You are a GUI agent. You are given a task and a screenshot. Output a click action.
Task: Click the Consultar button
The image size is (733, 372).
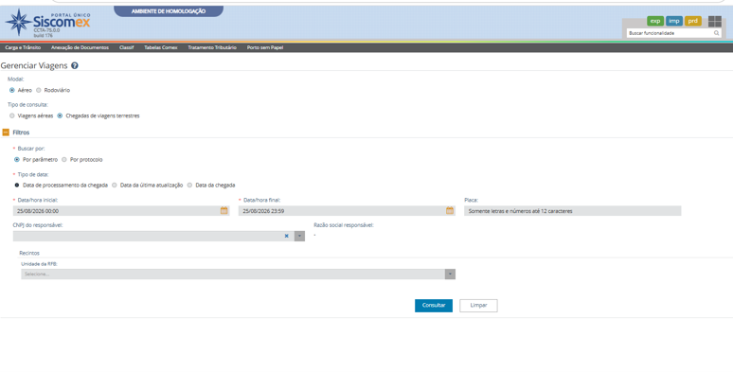[x=434, y=306]
